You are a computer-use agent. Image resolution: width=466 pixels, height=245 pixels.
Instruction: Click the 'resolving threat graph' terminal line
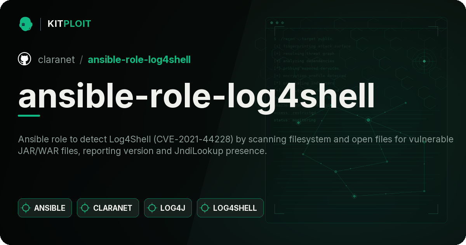click(304, 53)
